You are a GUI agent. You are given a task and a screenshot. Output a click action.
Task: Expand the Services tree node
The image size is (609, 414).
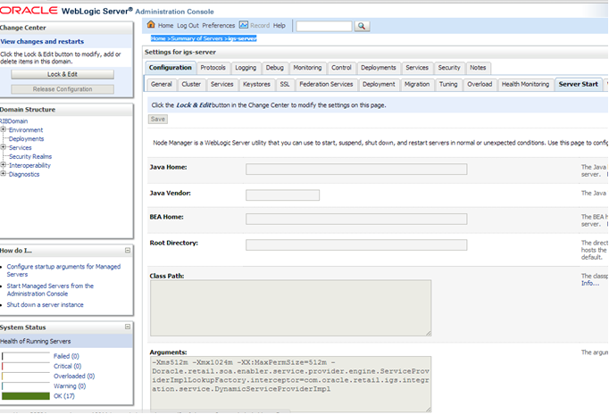pos(3,147)
